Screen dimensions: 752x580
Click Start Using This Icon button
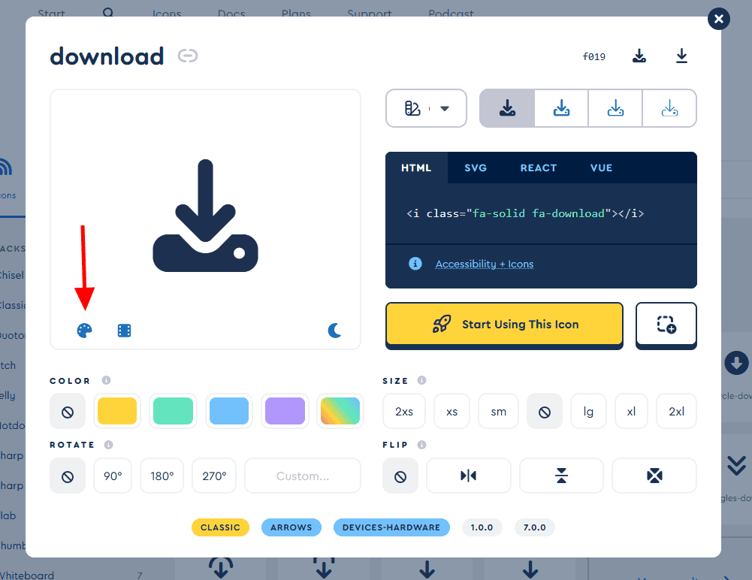[x=504, y=325]
